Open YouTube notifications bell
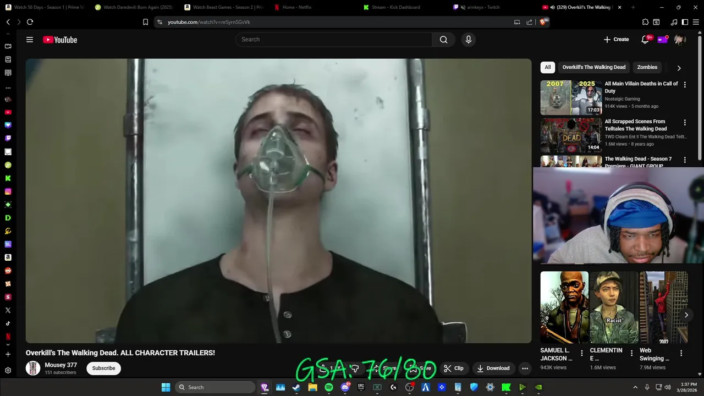 645,40
